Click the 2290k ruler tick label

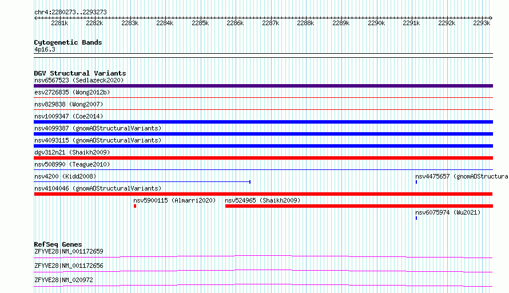tap(376, 23)
